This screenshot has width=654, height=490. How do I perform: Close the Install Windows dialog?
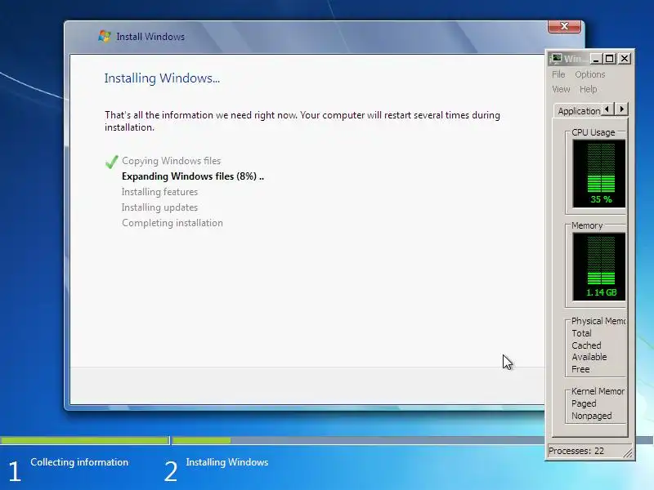tap(564, 26)
